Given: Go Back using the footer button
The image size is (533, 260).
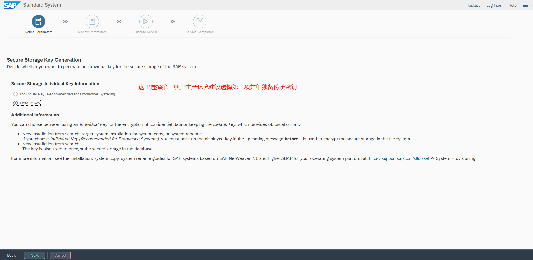Looking at the screenshot, I should (11, 255).
